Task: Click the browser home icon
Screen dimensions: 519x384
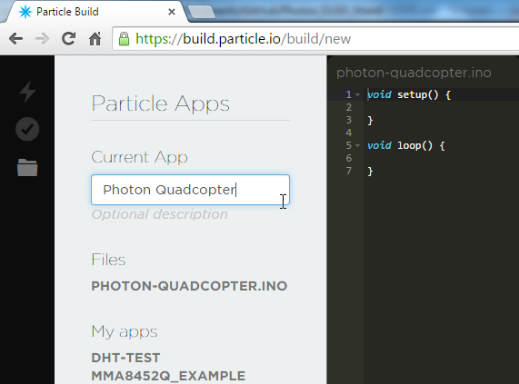Action: (95, 39)
